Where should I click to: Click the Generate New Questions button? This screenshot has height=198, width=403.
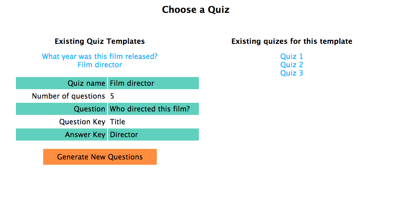pos(100,157)
